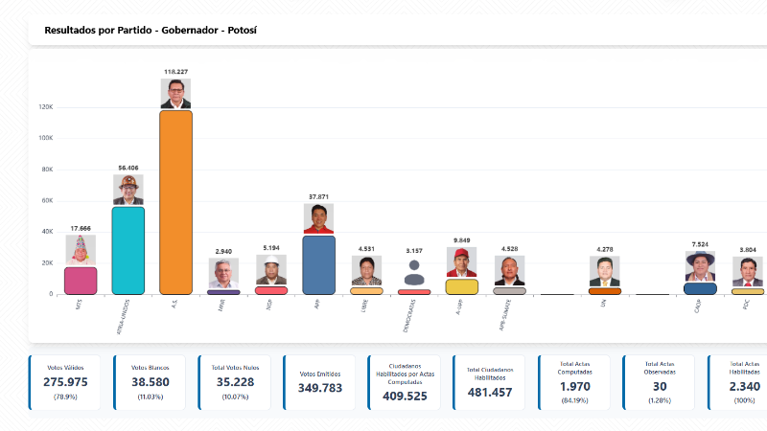Click the A.S. candidate photo above orange bar
This screenshot has height=431, width=767.
click(175, 94)
